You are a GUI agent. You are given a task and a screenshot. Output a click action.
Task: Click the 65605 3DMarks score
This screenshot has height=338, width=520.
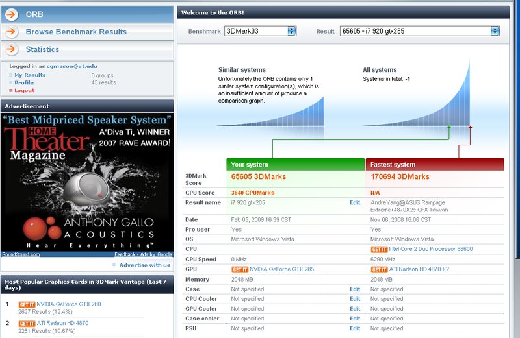(x=259, y=176)
